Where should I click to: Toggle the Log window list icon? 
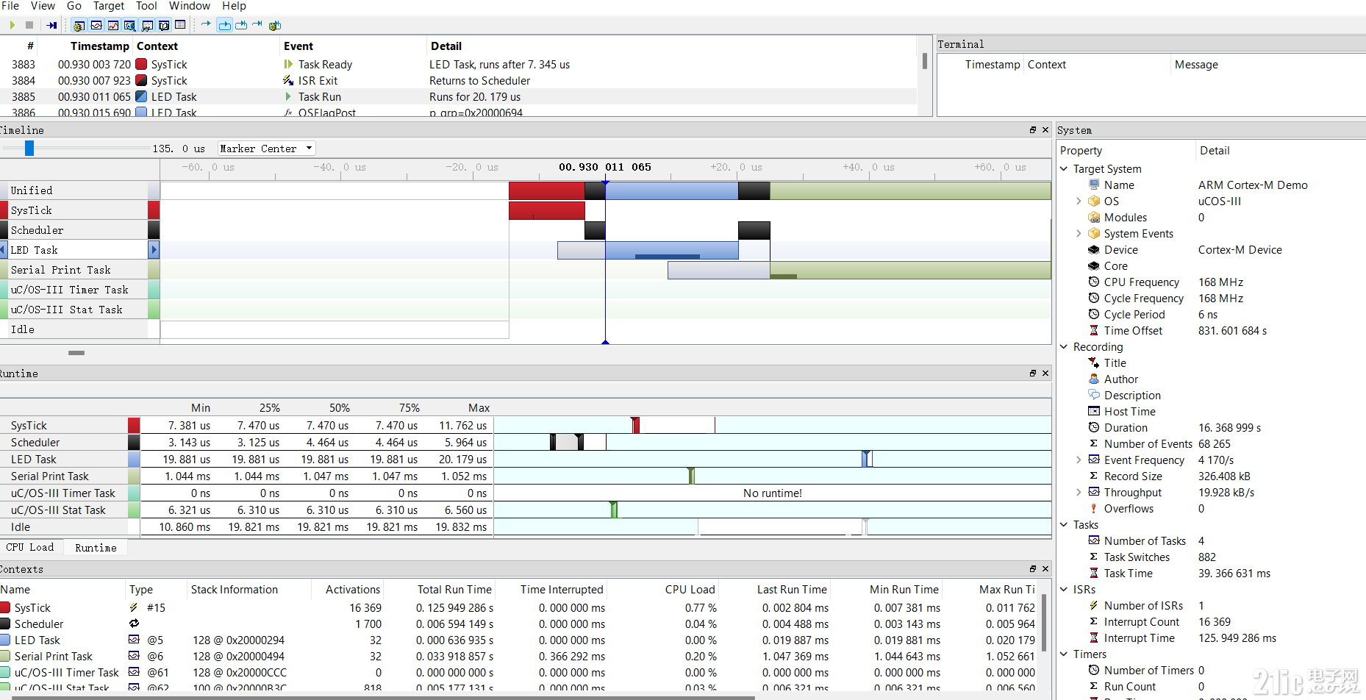coord(181,26)
